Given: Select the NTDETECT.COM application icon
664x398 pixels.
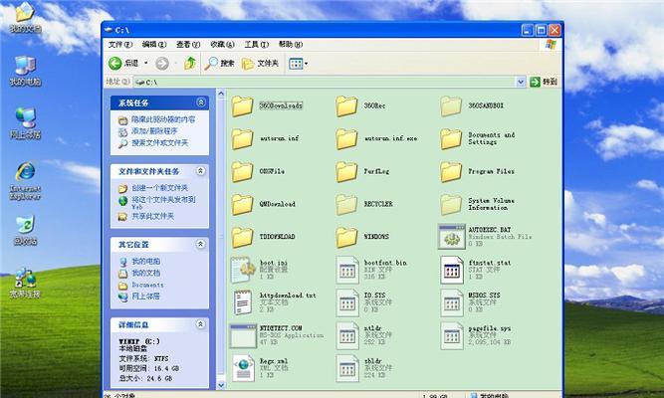Looking at the screenshot, I should pyautogui.click(x=243, y=335).
